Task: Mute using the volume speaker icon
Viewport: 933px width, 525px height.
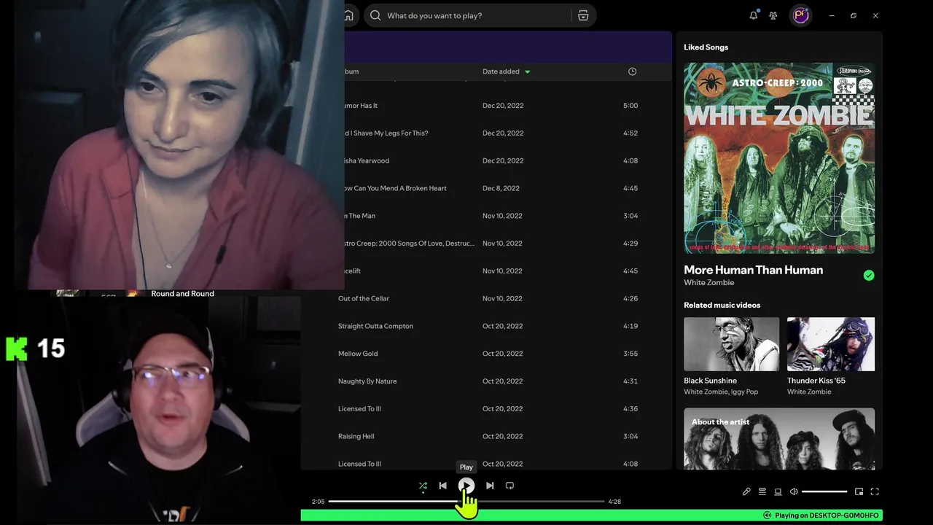Action: click(x=794, y=491)
